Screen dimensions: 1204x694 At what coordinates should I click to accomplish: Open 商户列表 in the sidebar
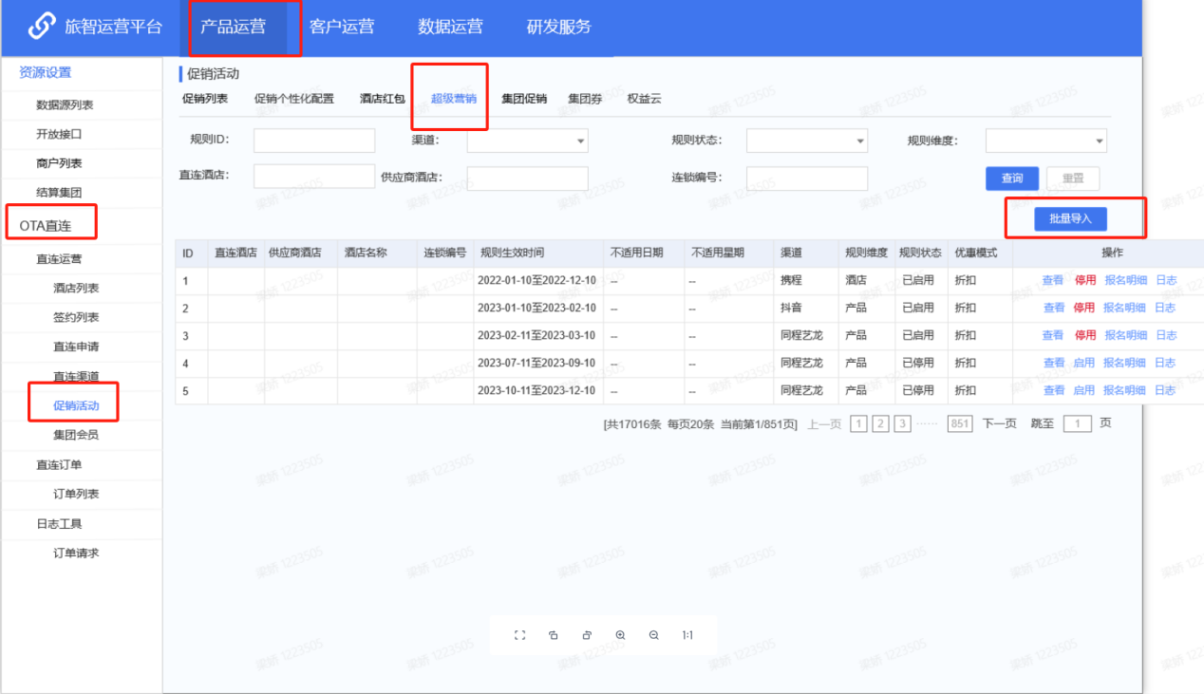click(59, 163)
